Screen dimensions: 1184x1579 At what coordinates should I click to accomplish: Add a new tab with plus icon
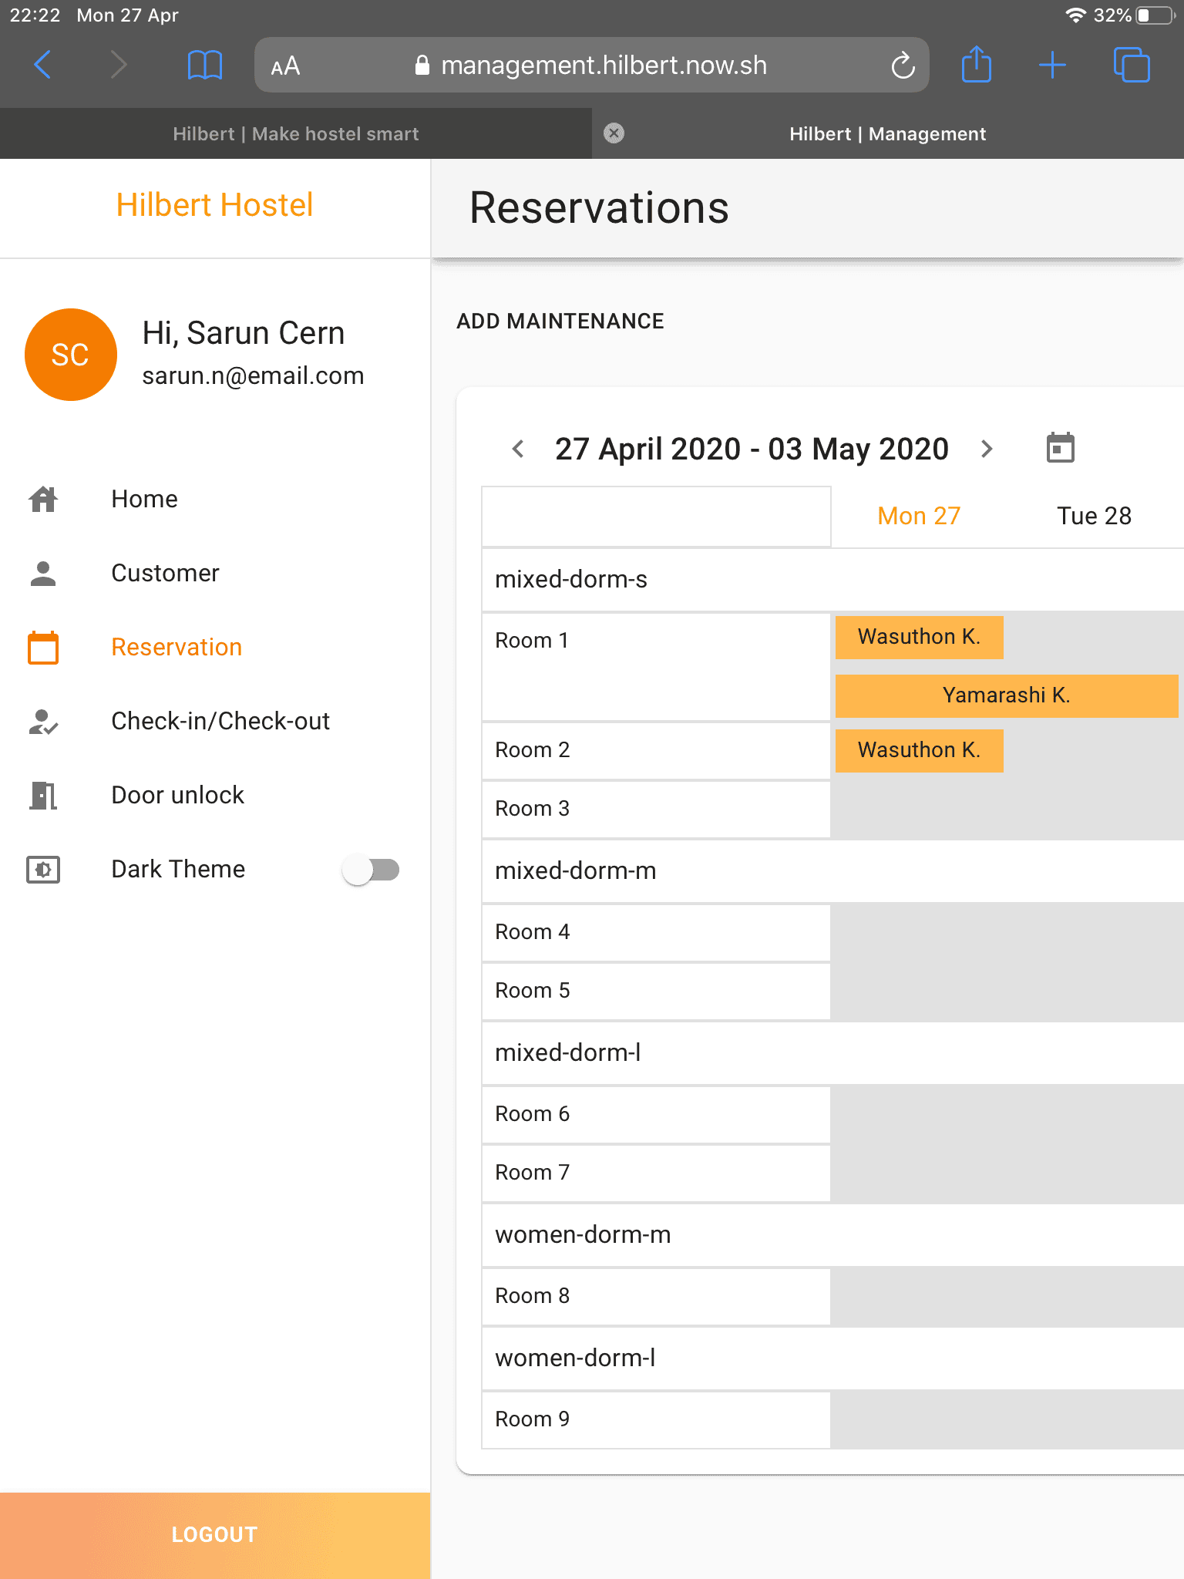pyautogui.click(x=1052, y=65)
